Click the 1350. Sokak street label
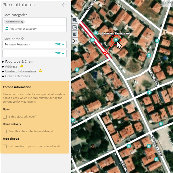This screenshot has height=173, width=173. (154, 78)
